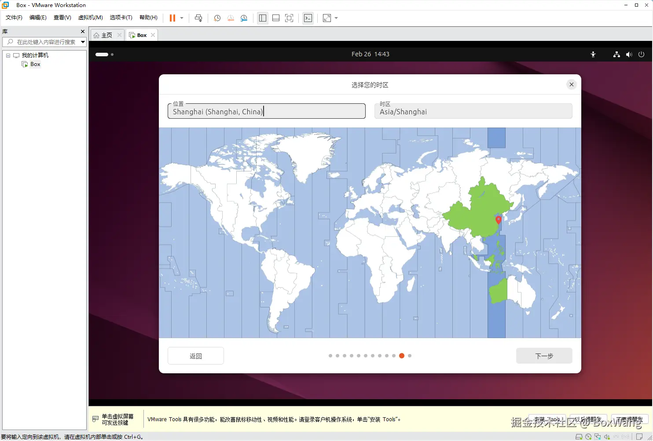Open the 选项卡(T) menu
Image resolution: width=653 pixels, height=441 pixels.
121,18
